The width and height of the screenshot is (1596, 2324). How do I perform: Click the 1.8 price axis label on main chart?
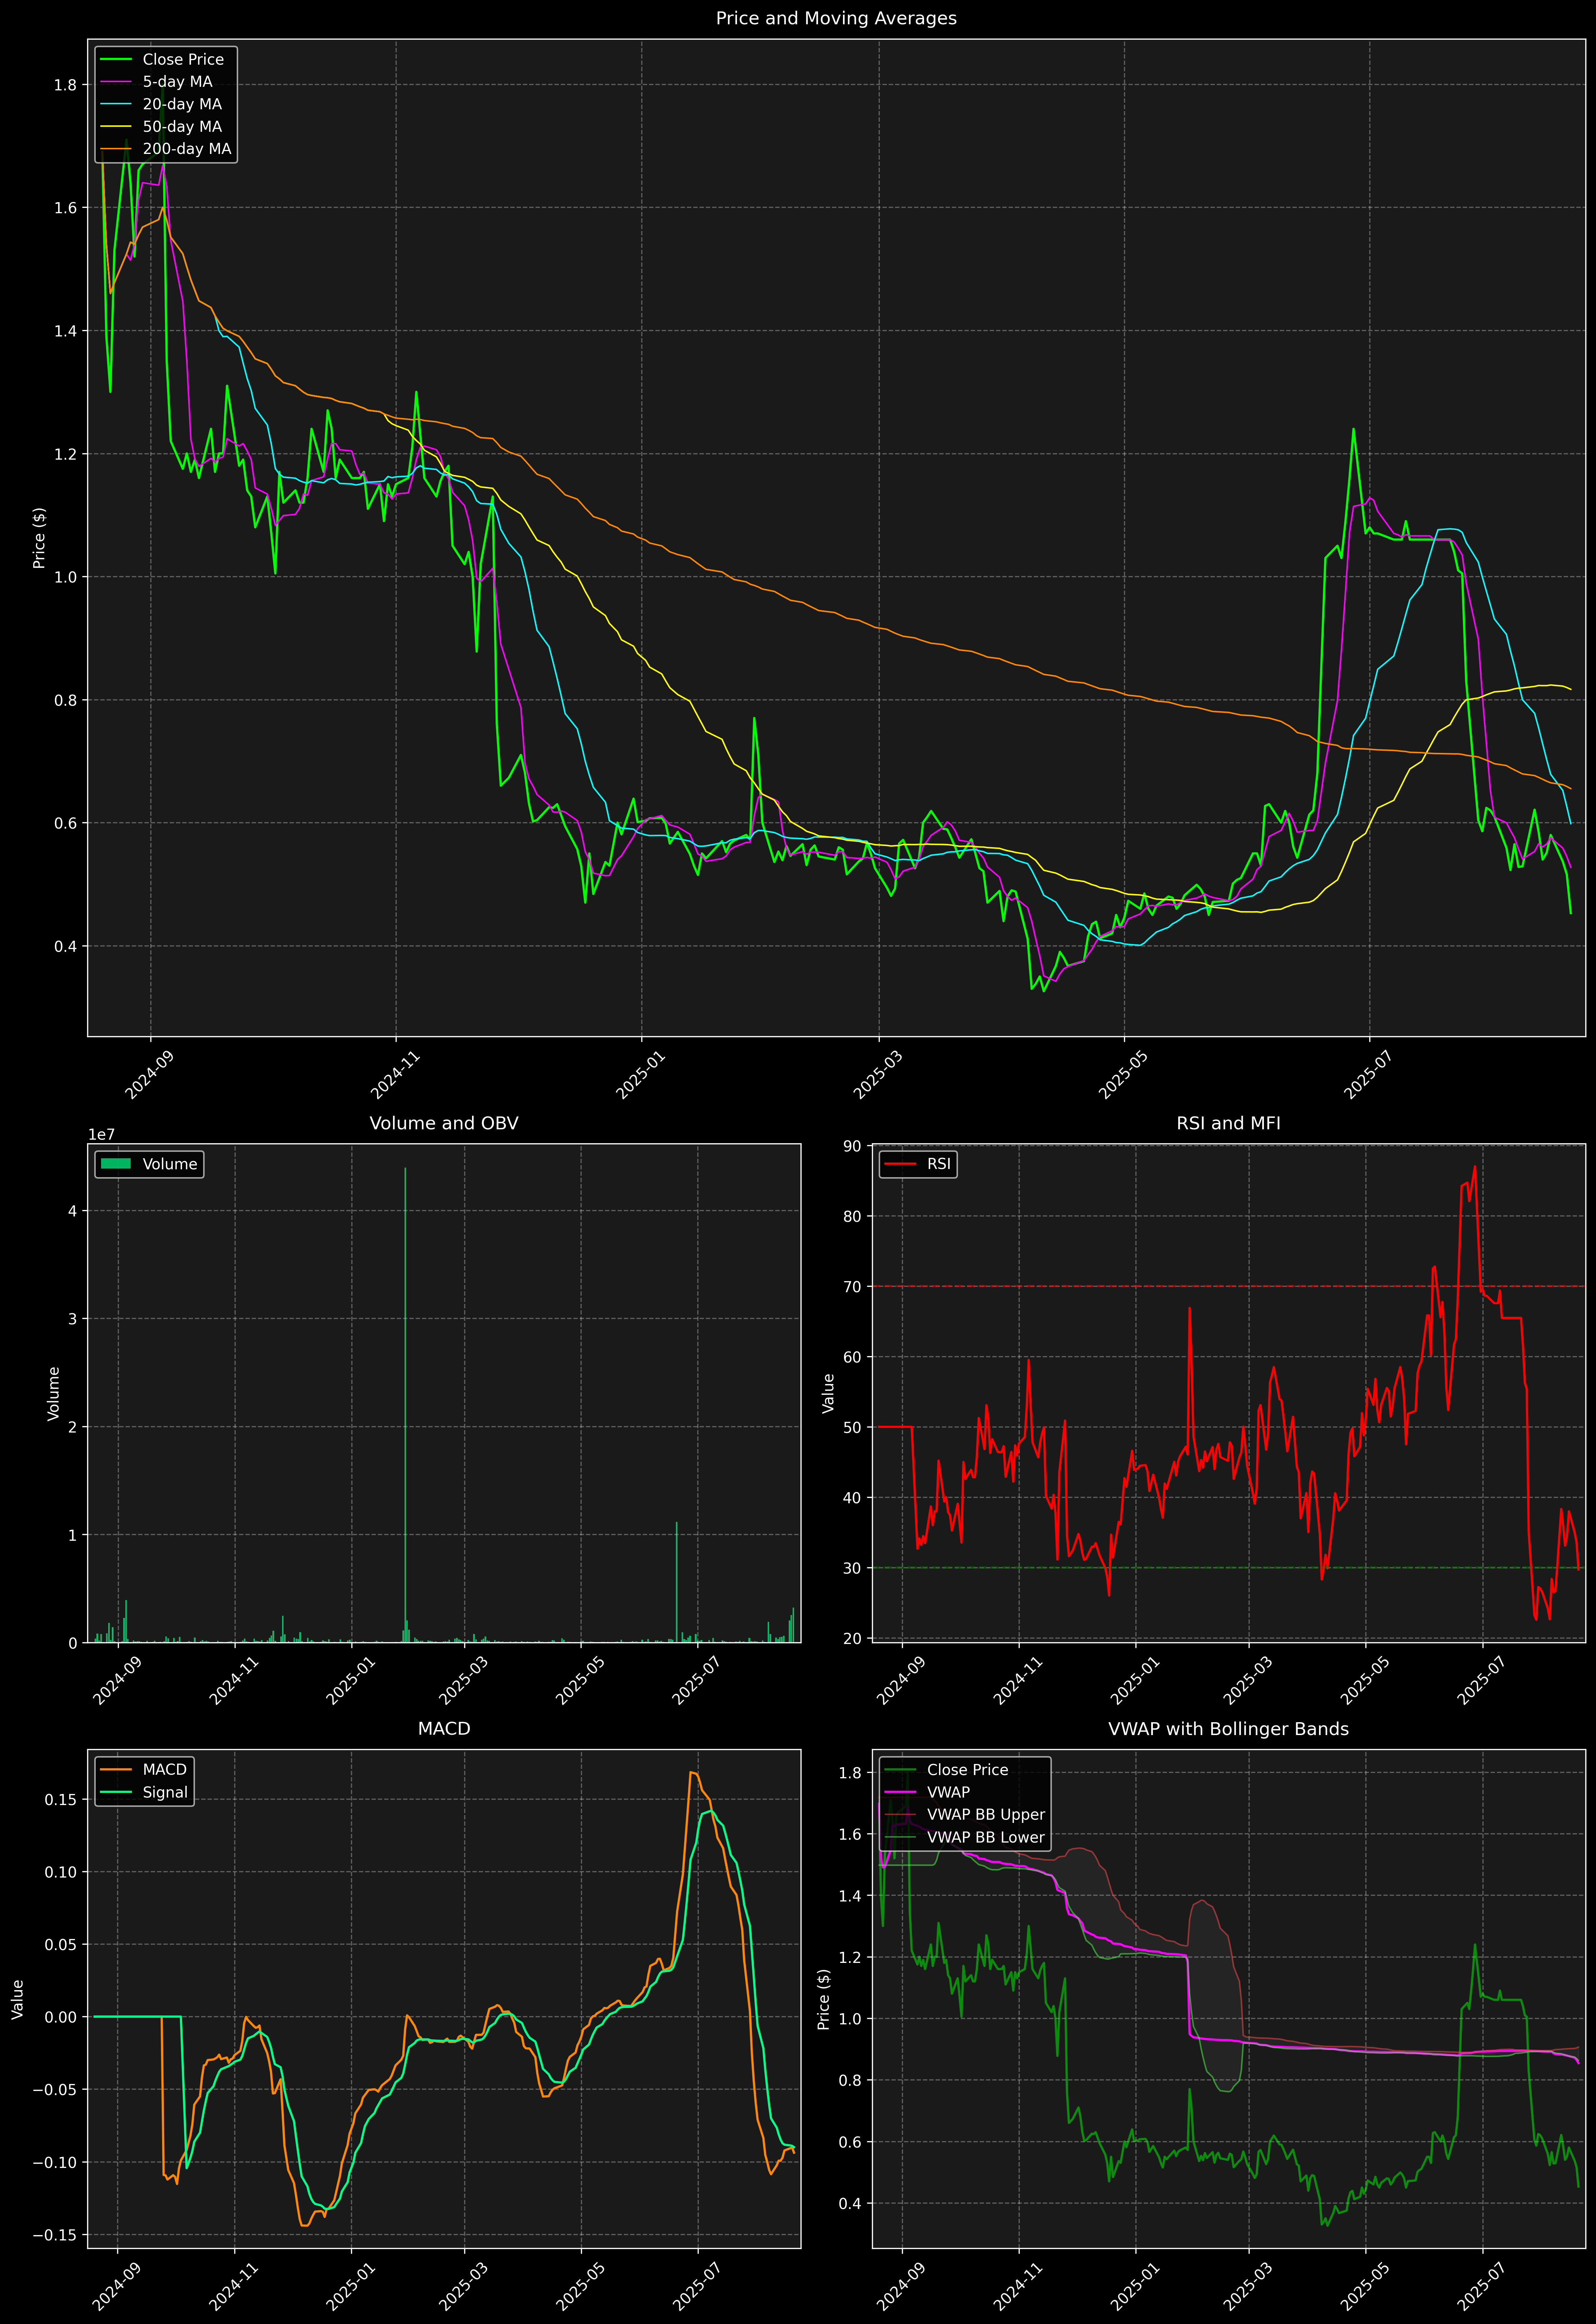point(65,85)
